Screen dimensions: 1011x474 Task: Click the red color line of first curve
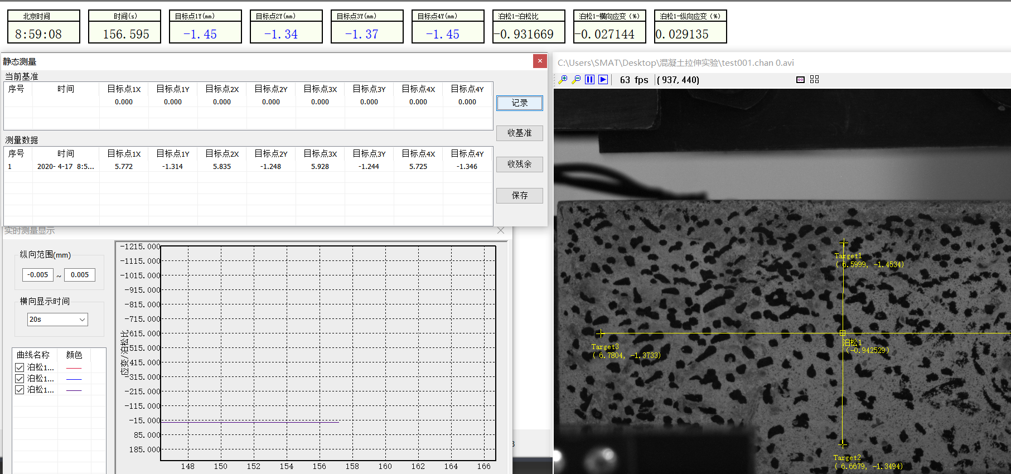(74, 368)
